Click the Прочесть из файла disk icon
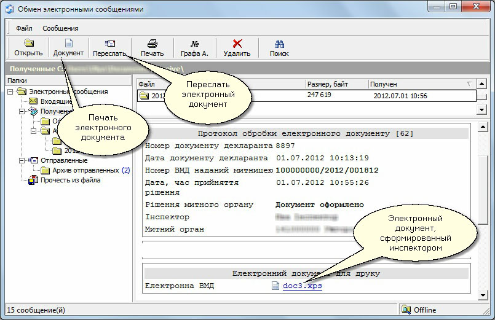This screenshot has height=320, width=495. point(33,181)
